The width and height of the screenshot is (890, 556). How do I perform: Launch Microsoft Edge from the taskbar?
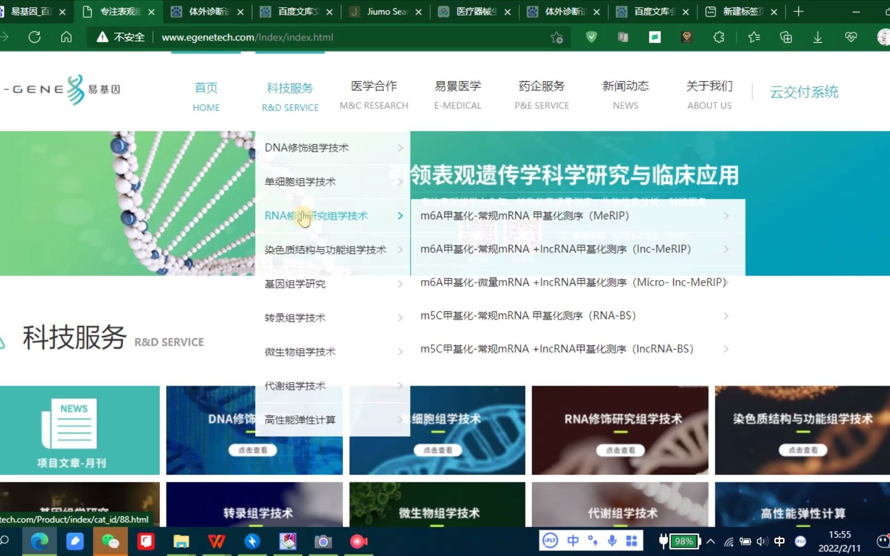39,542
